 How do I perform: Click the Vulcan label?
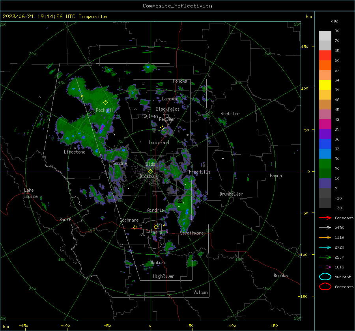coord(201,292)
